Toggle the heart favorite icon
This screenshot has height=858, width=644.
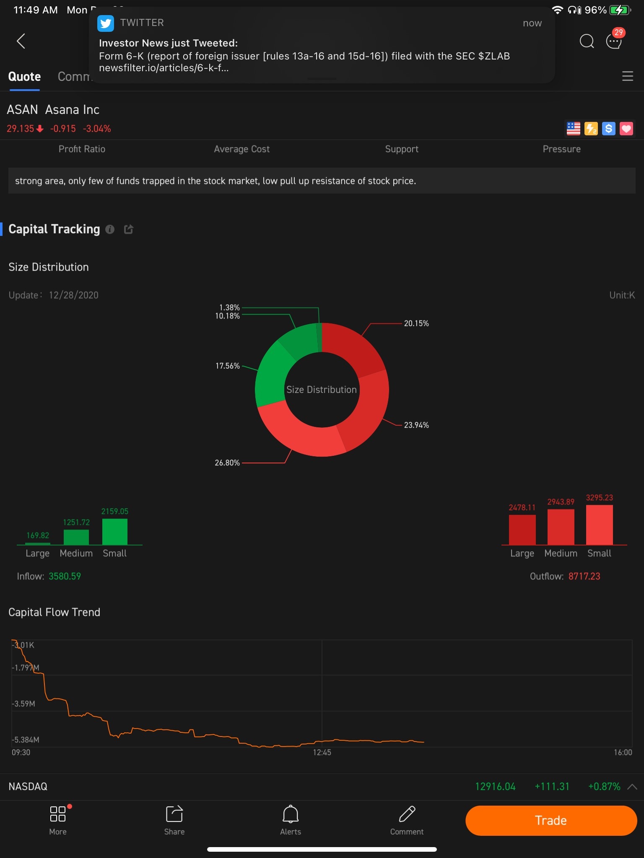tap(626, 129)
